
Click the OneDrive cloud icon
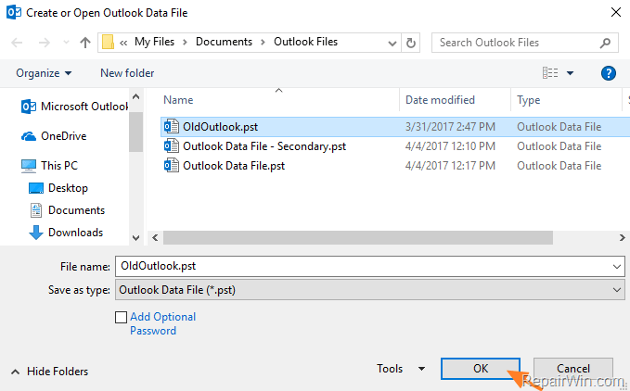(29, 136)
